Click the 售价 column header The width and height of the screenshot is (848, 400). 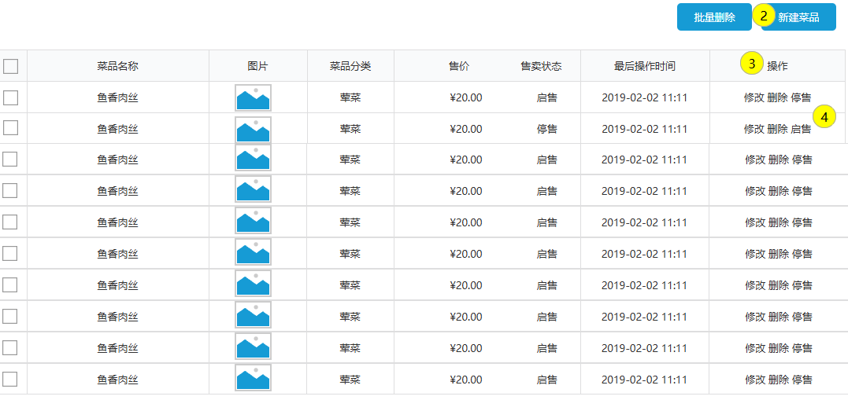click(459, 66)
